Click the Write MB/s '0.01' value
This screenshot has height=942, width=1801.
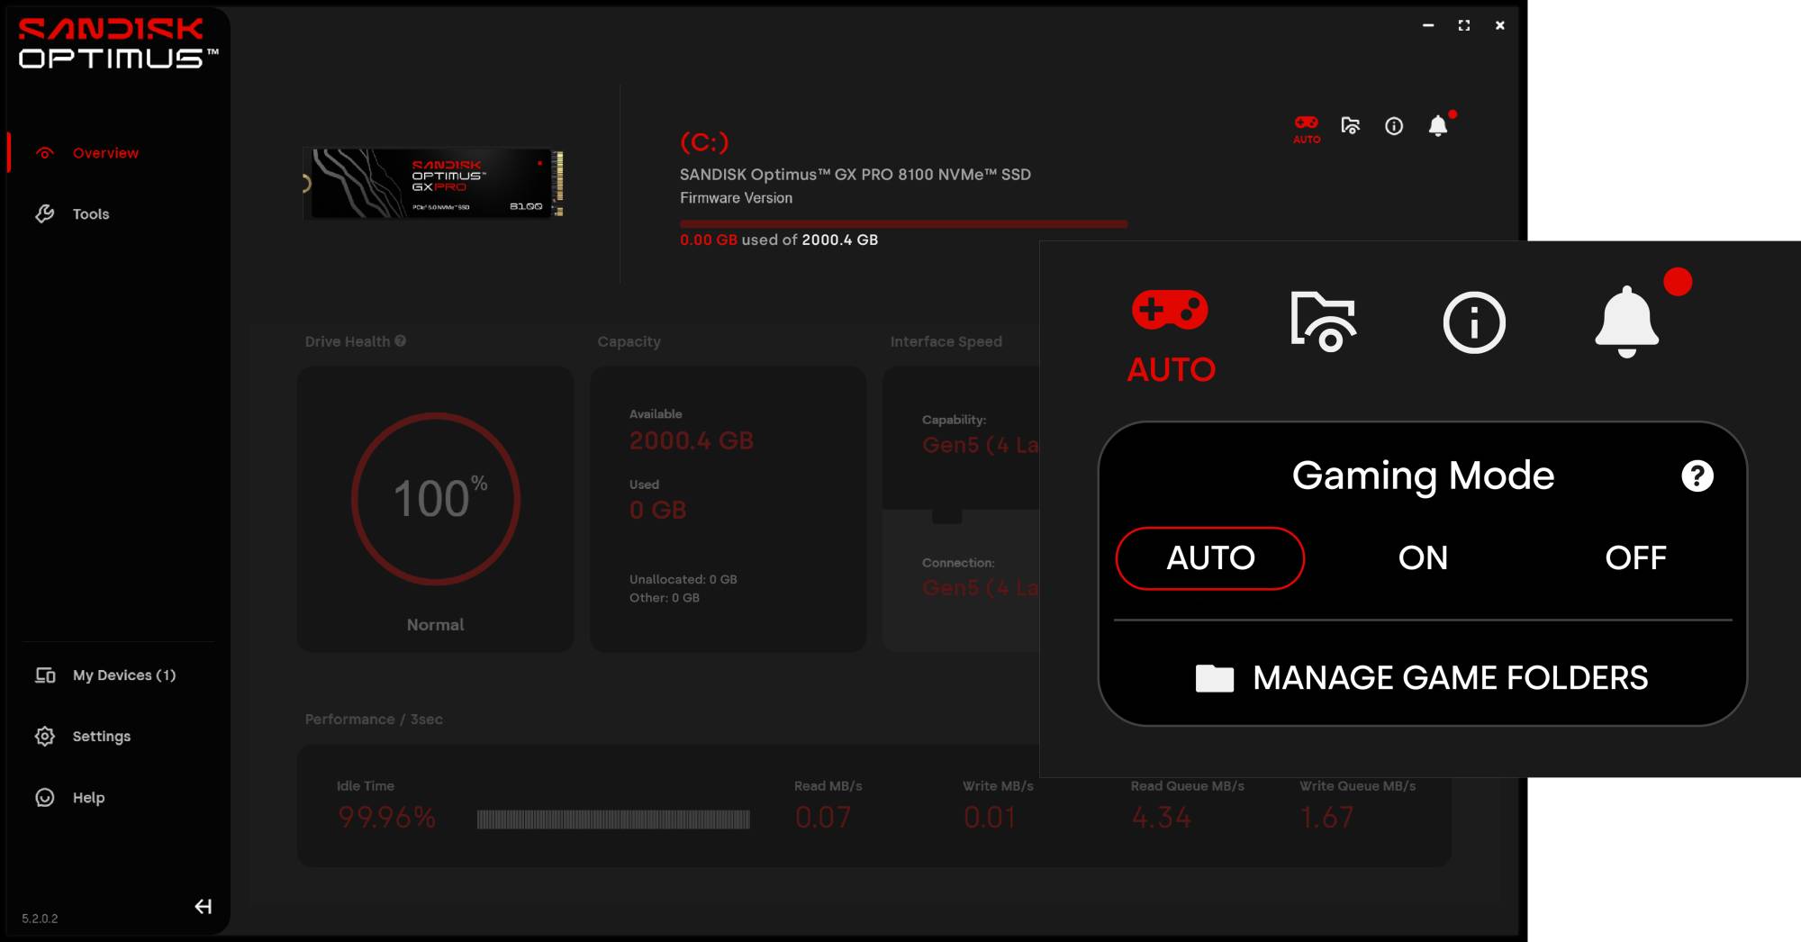coord(991,818)
